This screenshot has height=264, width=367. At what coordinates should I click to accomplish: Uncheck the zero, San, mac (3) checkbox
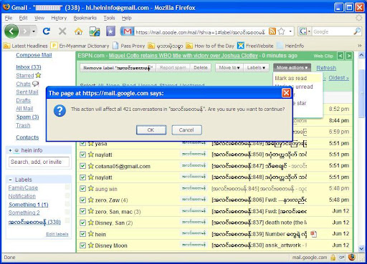(x=82, y=211)
